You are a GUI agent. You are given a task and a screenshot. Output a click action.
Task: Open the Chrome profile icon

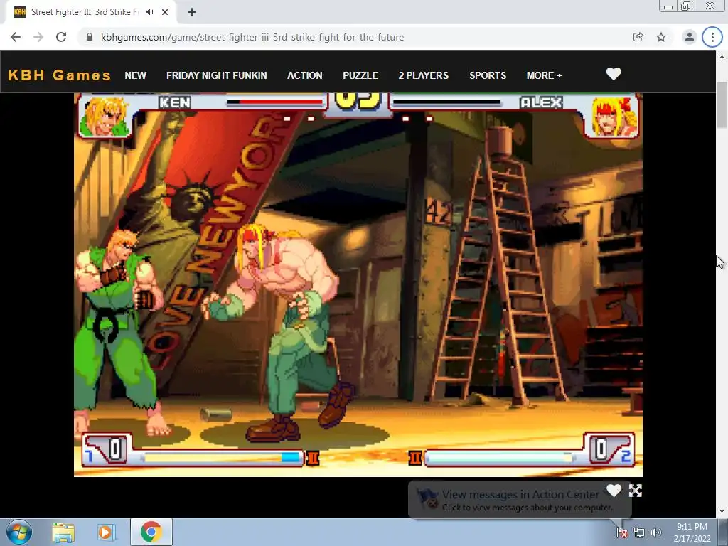coord(689,37)
